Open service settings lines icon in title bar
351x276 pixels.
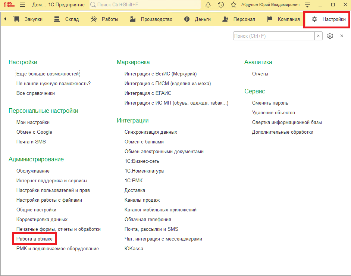[x=308, y=4]
